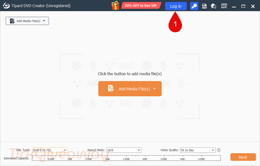Screen dimensions: 260x166
Task: Open the register key icon
Action: coord(194,6)
